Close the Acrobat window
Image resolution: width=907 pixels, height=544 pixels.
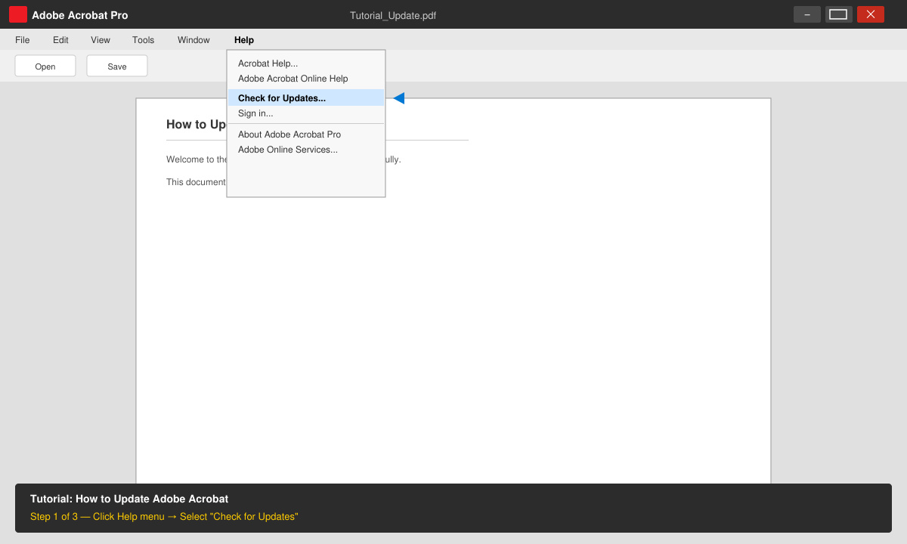coord(871,14)
